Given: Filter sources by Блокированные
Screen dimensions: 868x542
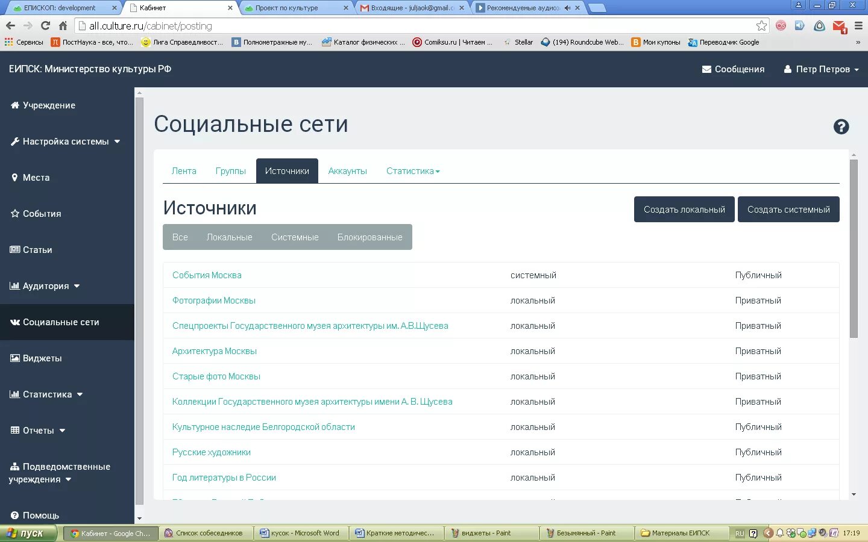Looking at the screenshot, I should point(370,237).
